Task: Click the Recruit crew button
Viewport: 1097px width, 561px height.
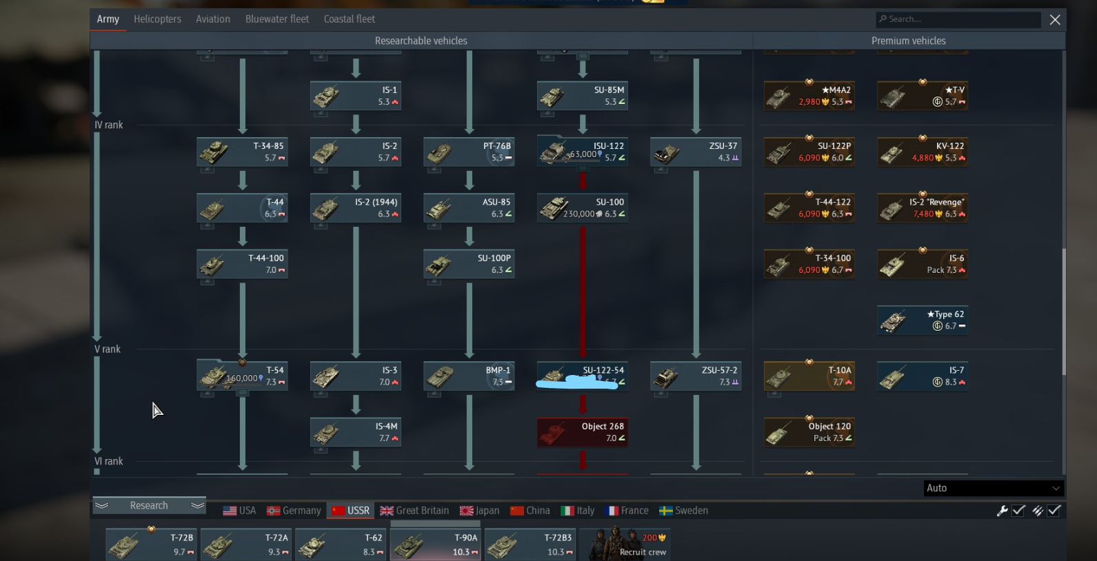Action: (625, 544)
